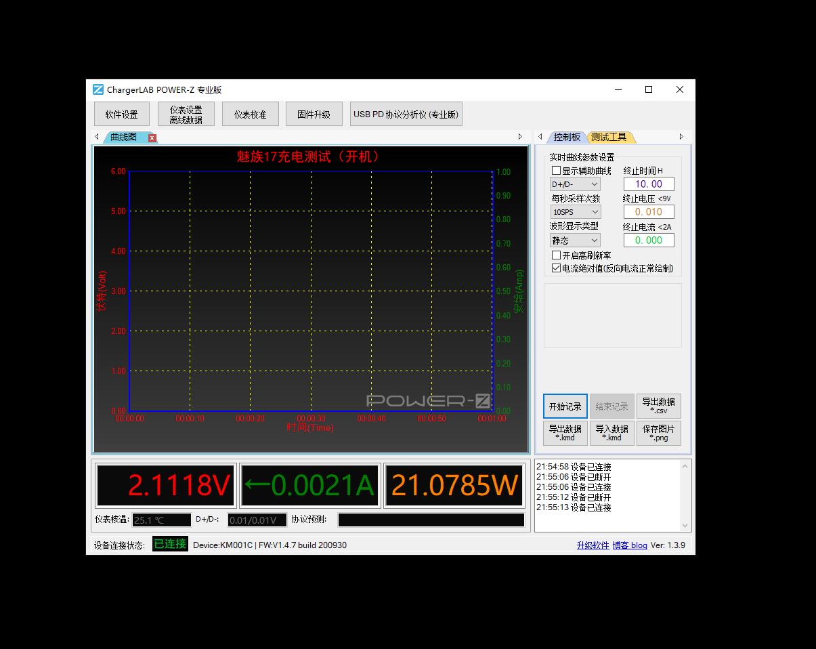This screenshot has width=816, height=649.
Task: Click the 终止时间 field showing 10.00
Action: [649, 184]
